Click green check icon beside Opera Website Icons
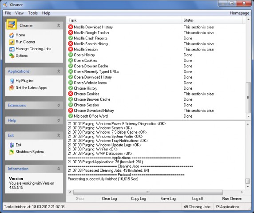Screen dimensions: 254x213 (x=71, y=83)
